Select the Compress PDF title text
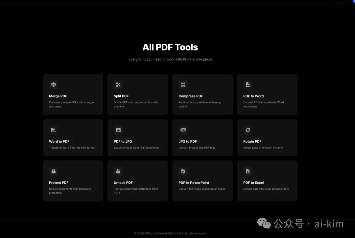The height and width of the screenshot is (238, 355). pos(191,96)
